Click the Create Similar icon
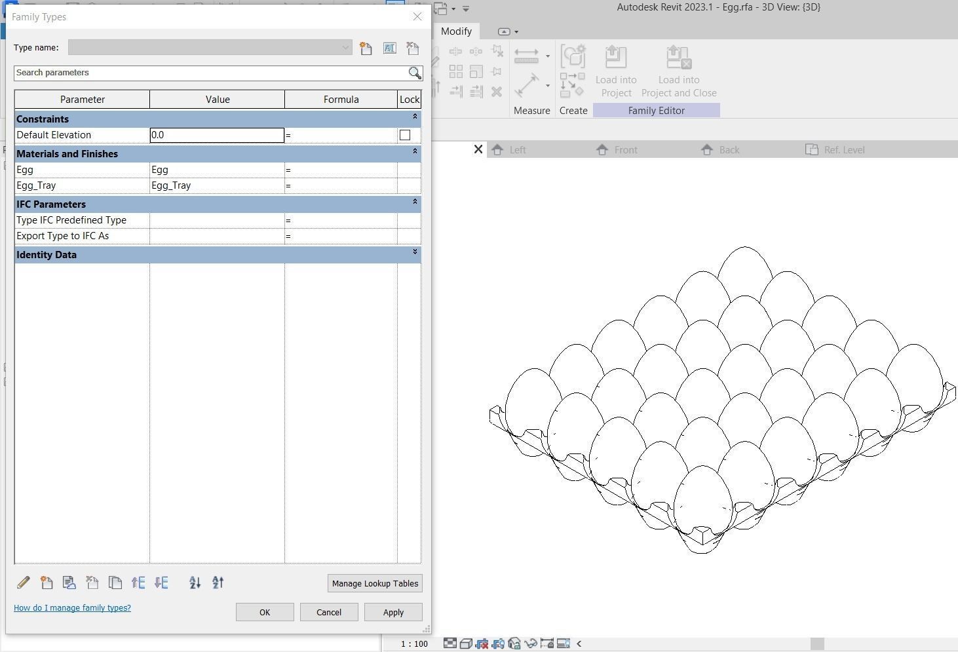958x652 pixels. [x=572, y=85]
